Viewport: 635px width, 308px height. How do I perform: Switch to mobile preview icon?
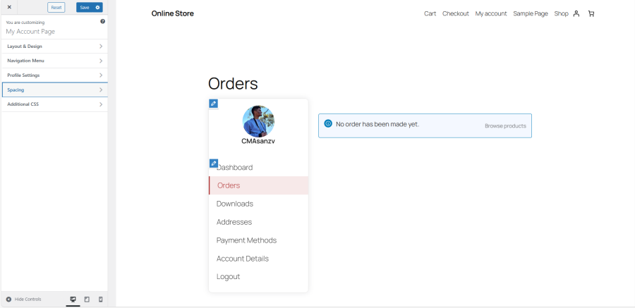pos(101,299)
